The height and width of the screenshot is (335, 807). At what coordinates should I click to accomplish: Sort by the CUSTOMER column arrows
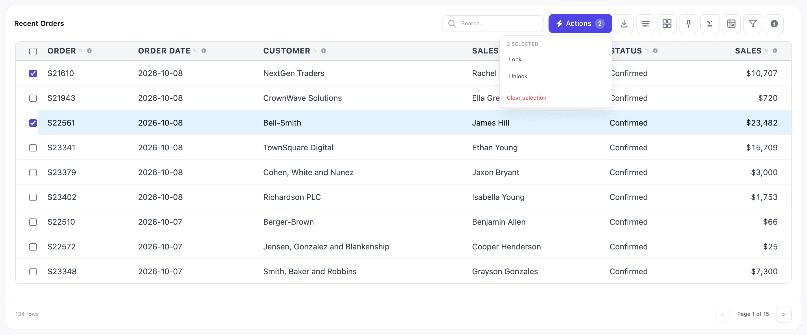coord(315,51)
